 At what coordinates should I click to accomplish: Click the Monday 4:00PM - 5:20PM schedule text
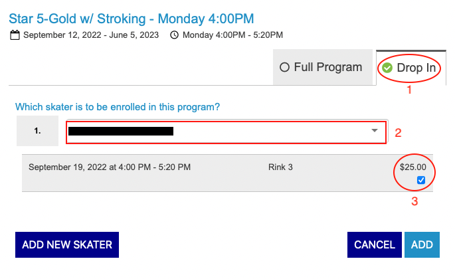pos(232,35)
